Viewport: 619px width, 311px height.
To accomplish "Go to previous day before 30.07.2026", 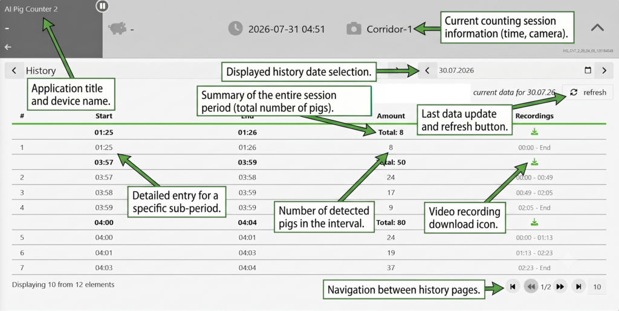I will pos(427,71).
